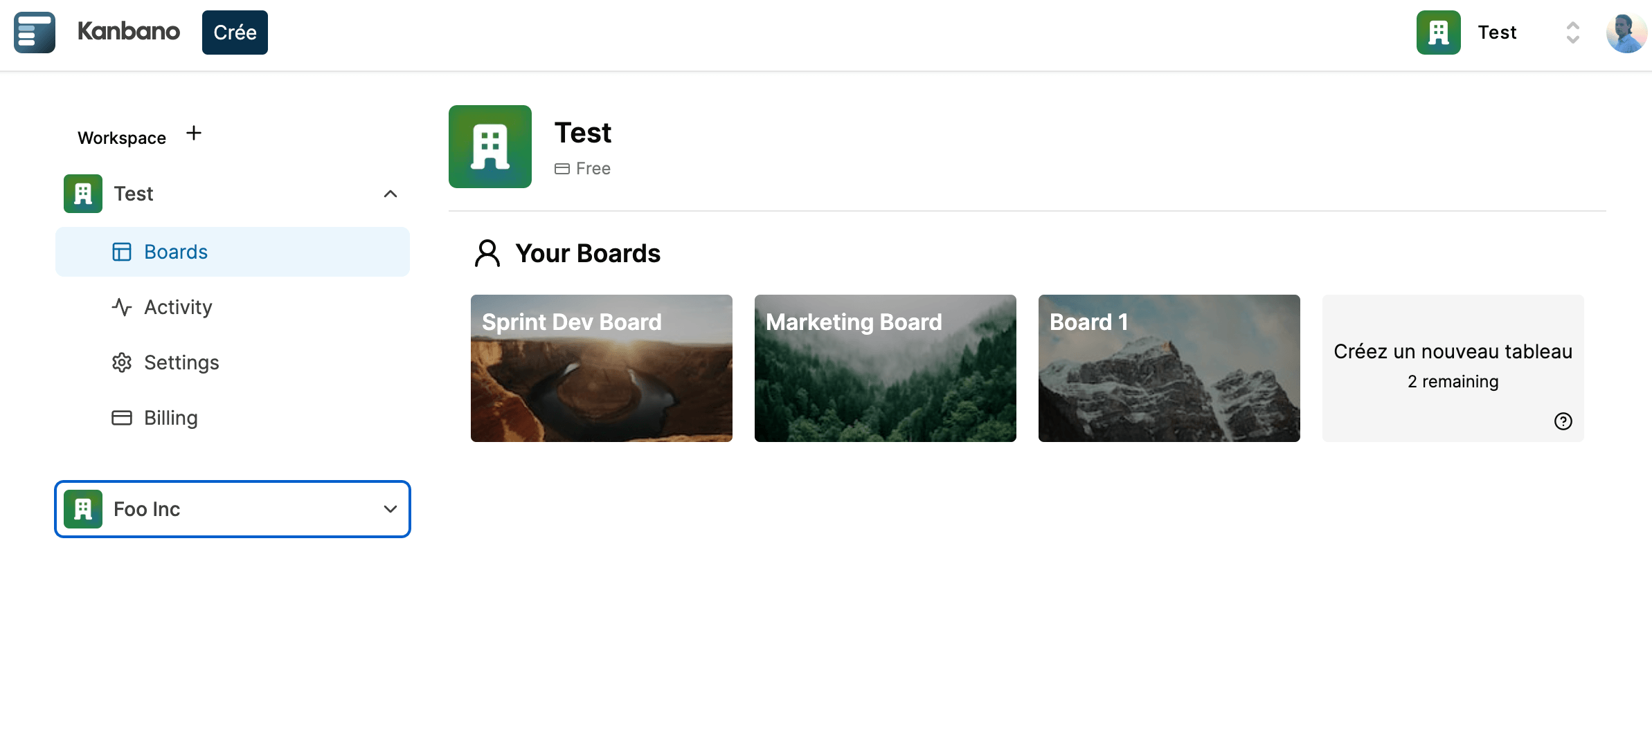Go to the Activity page
The height and width of the screenshot is (736, 1652).
pyautogui.click(x=178, y=307)
